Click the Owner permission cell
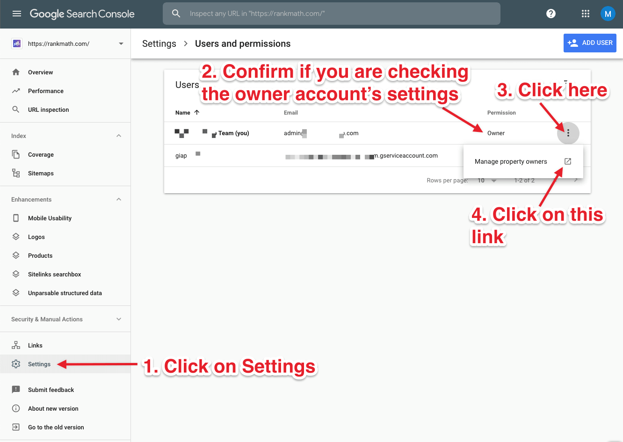 (496, 133)
